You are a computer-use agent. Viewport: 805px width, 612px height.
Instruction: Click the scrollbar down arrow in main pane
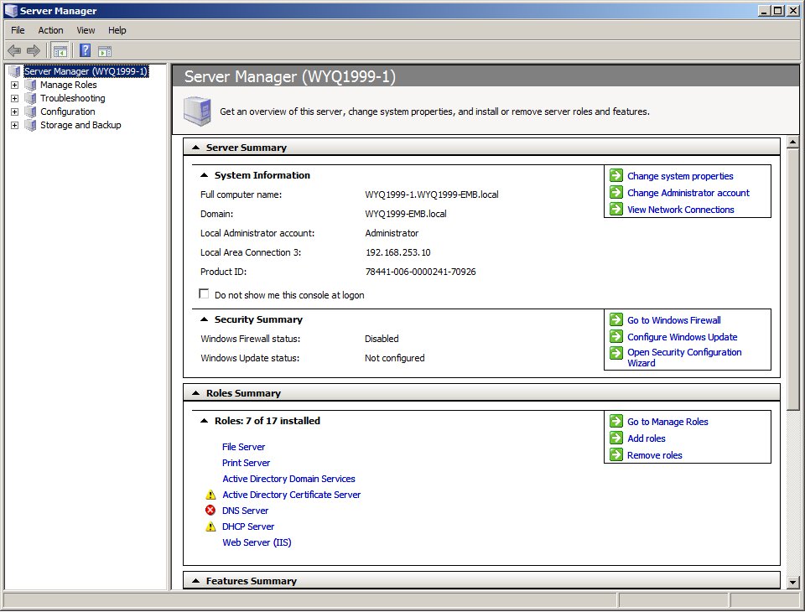tap(793, 581)
